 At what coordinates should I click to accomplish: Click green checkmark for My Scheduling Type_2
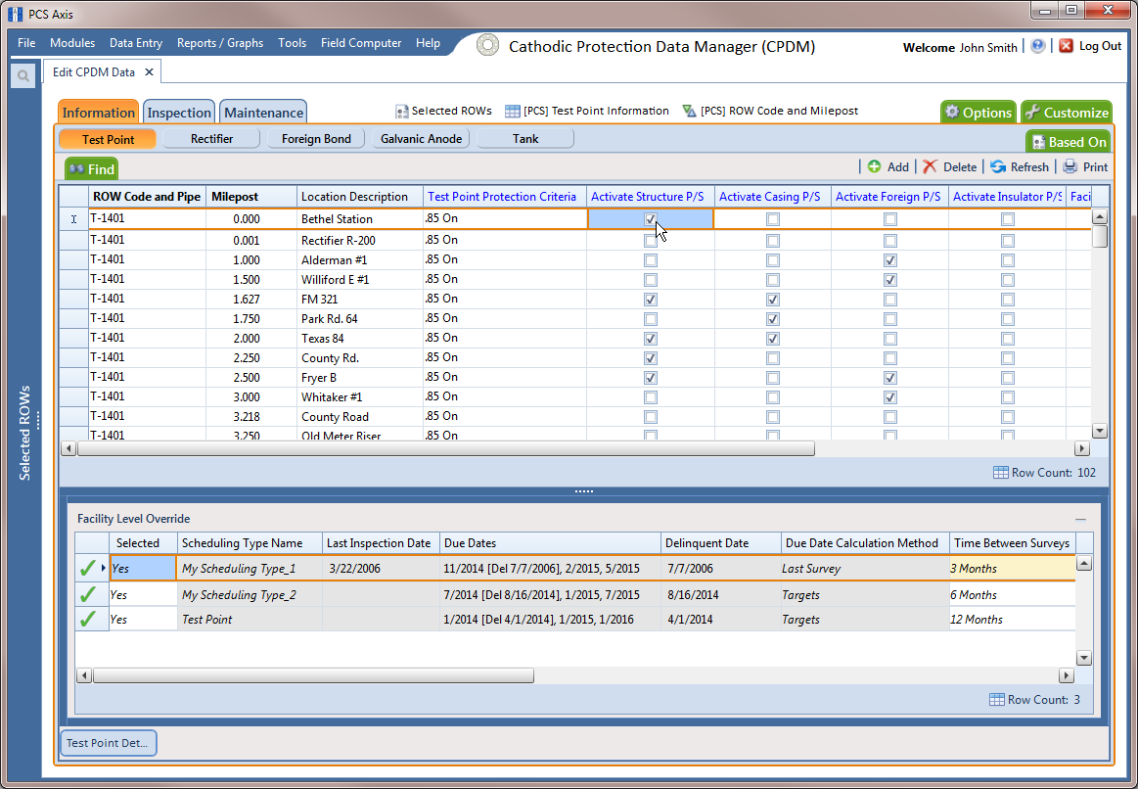(88, 594)
